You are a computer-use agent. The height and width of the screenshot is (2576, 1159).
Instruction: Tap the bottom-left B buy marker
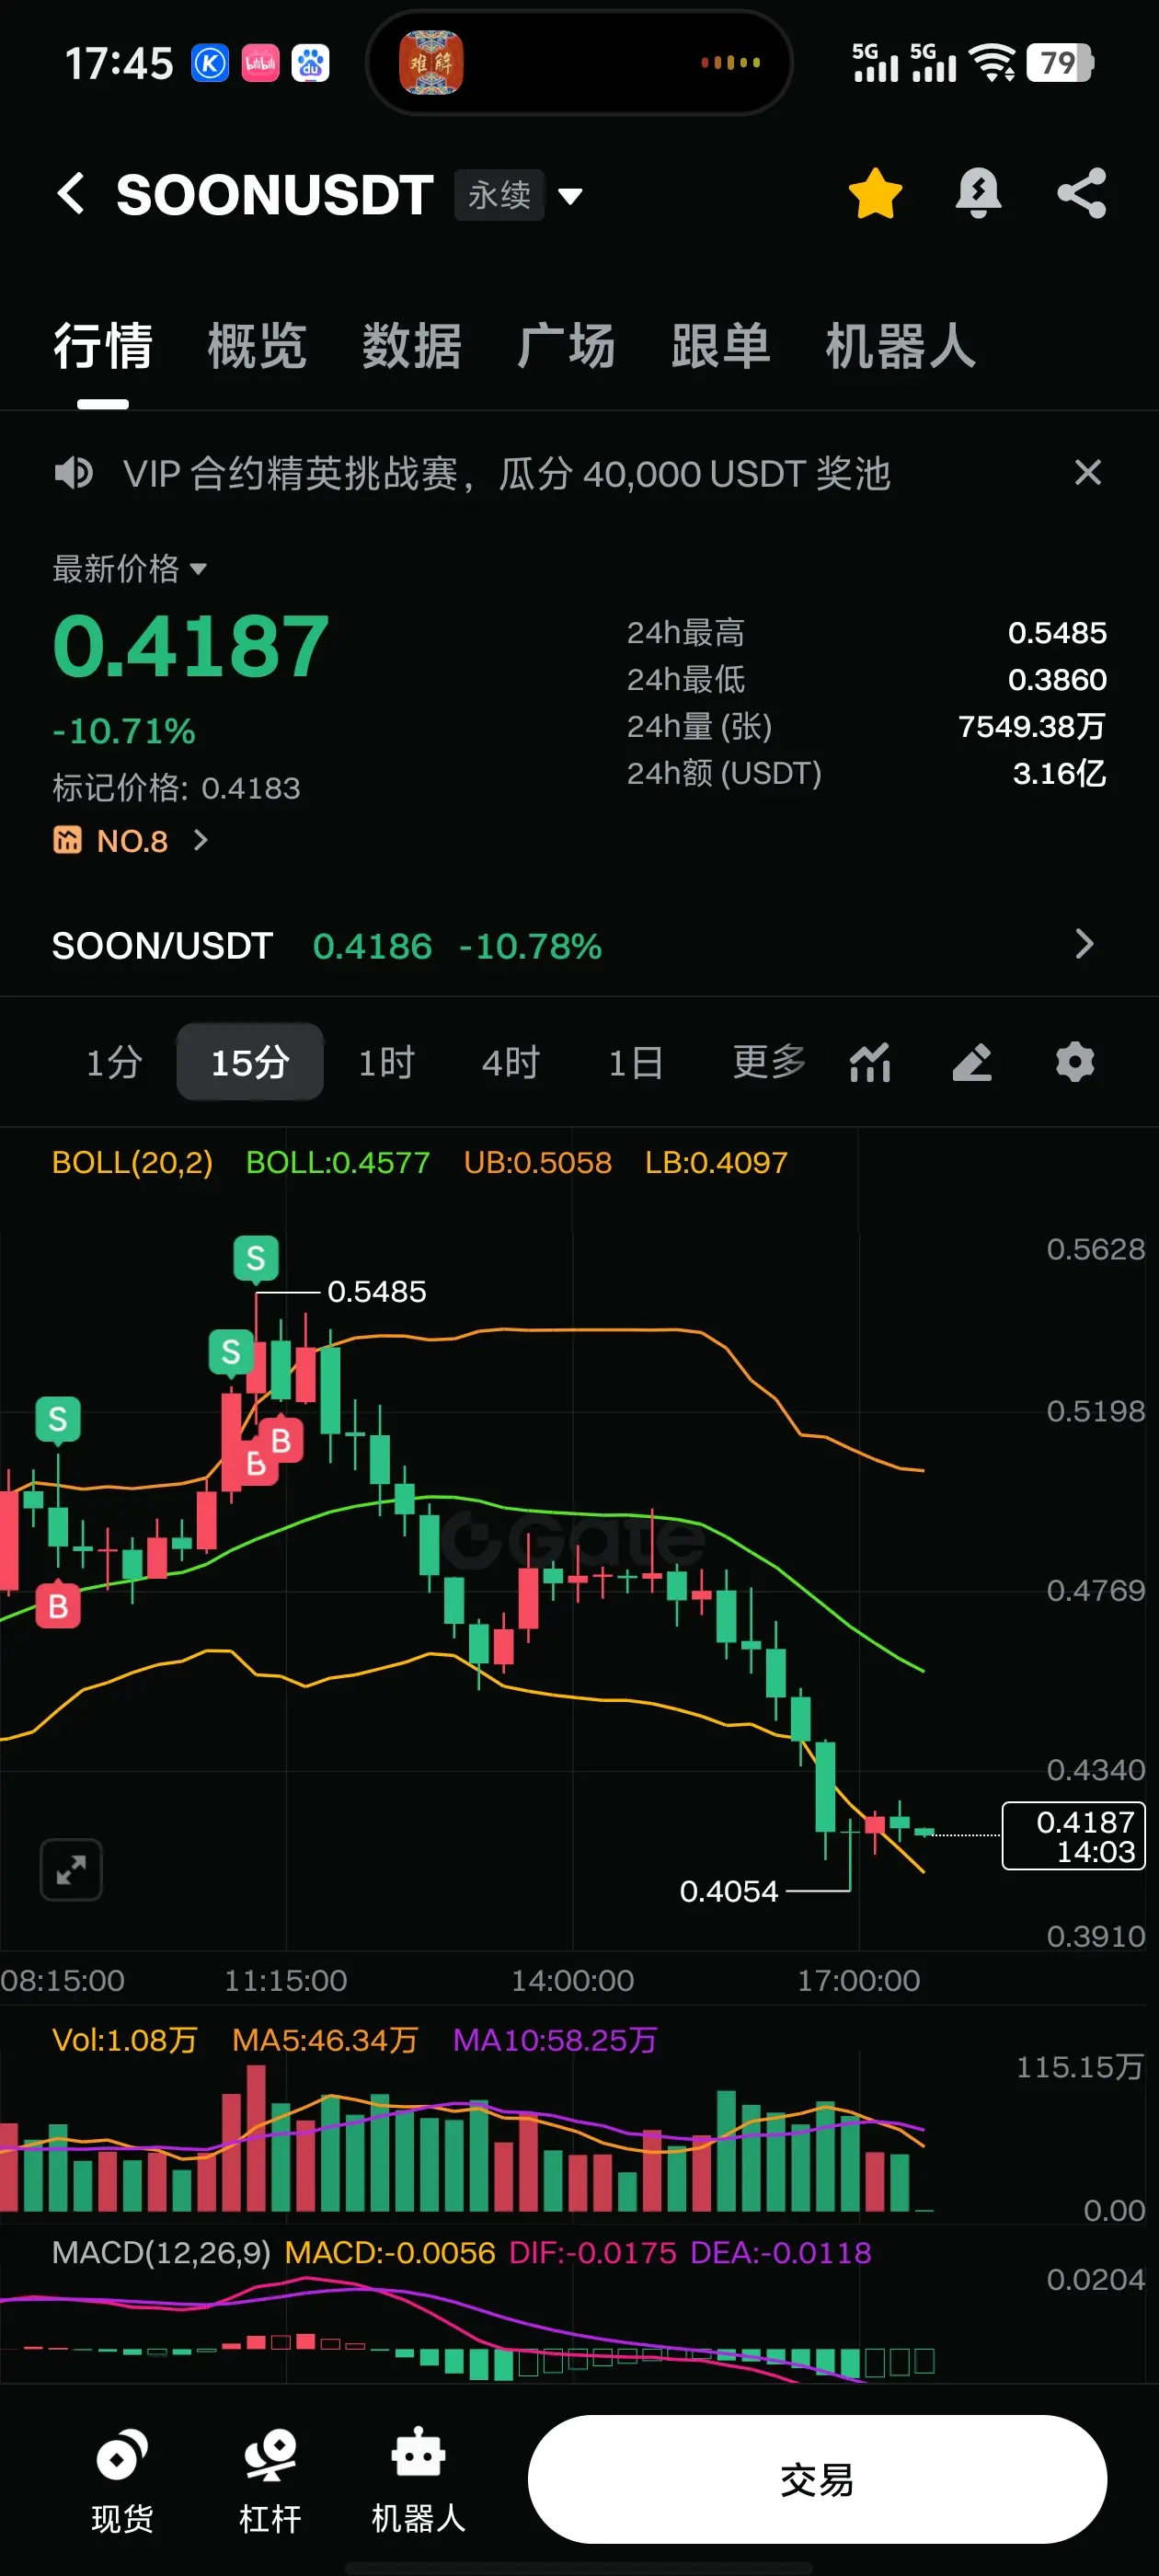click(x=58, y=1607)
